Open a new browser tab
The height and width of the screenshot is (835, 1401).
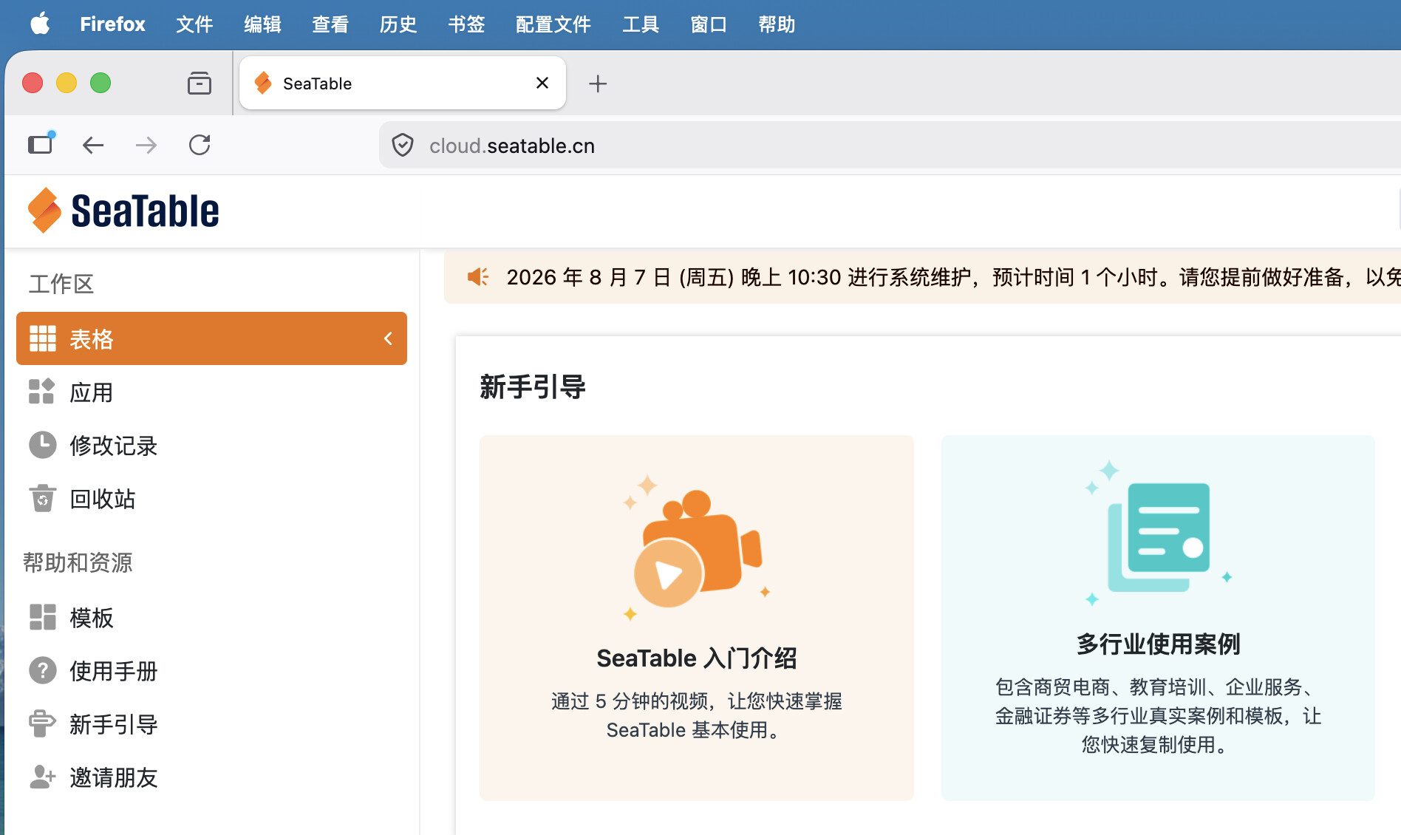[598, 83]
